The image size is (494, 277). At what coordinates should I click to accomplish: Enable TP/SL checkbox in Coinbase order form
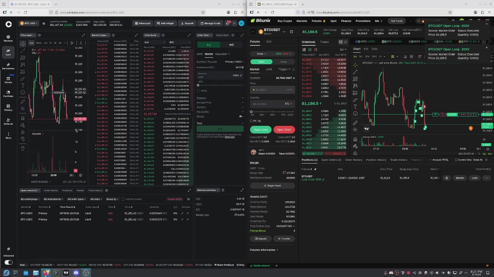[x=198, y=91]
